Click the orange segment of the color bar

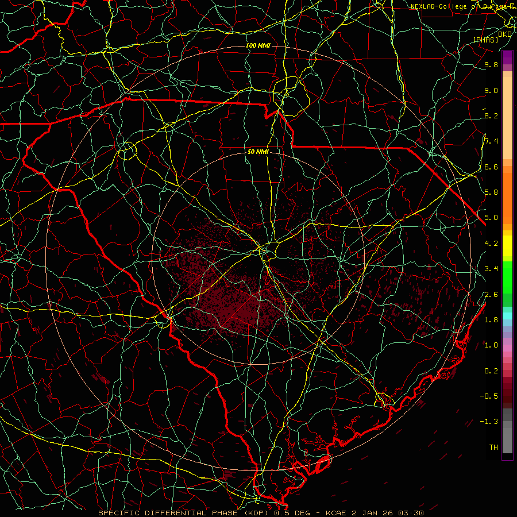507,198
